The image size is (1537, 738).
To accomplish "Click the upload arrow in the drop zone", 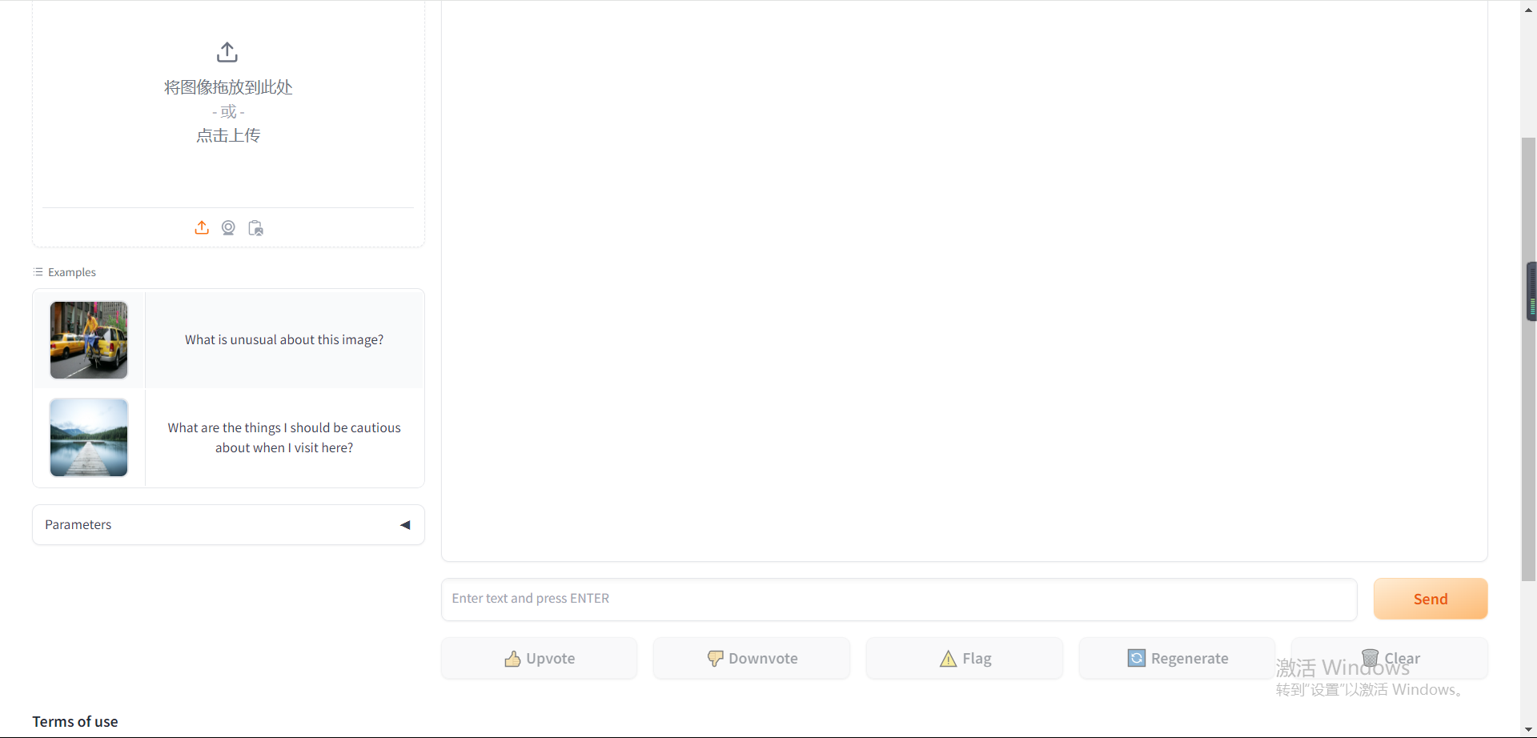I will [227, 52].
